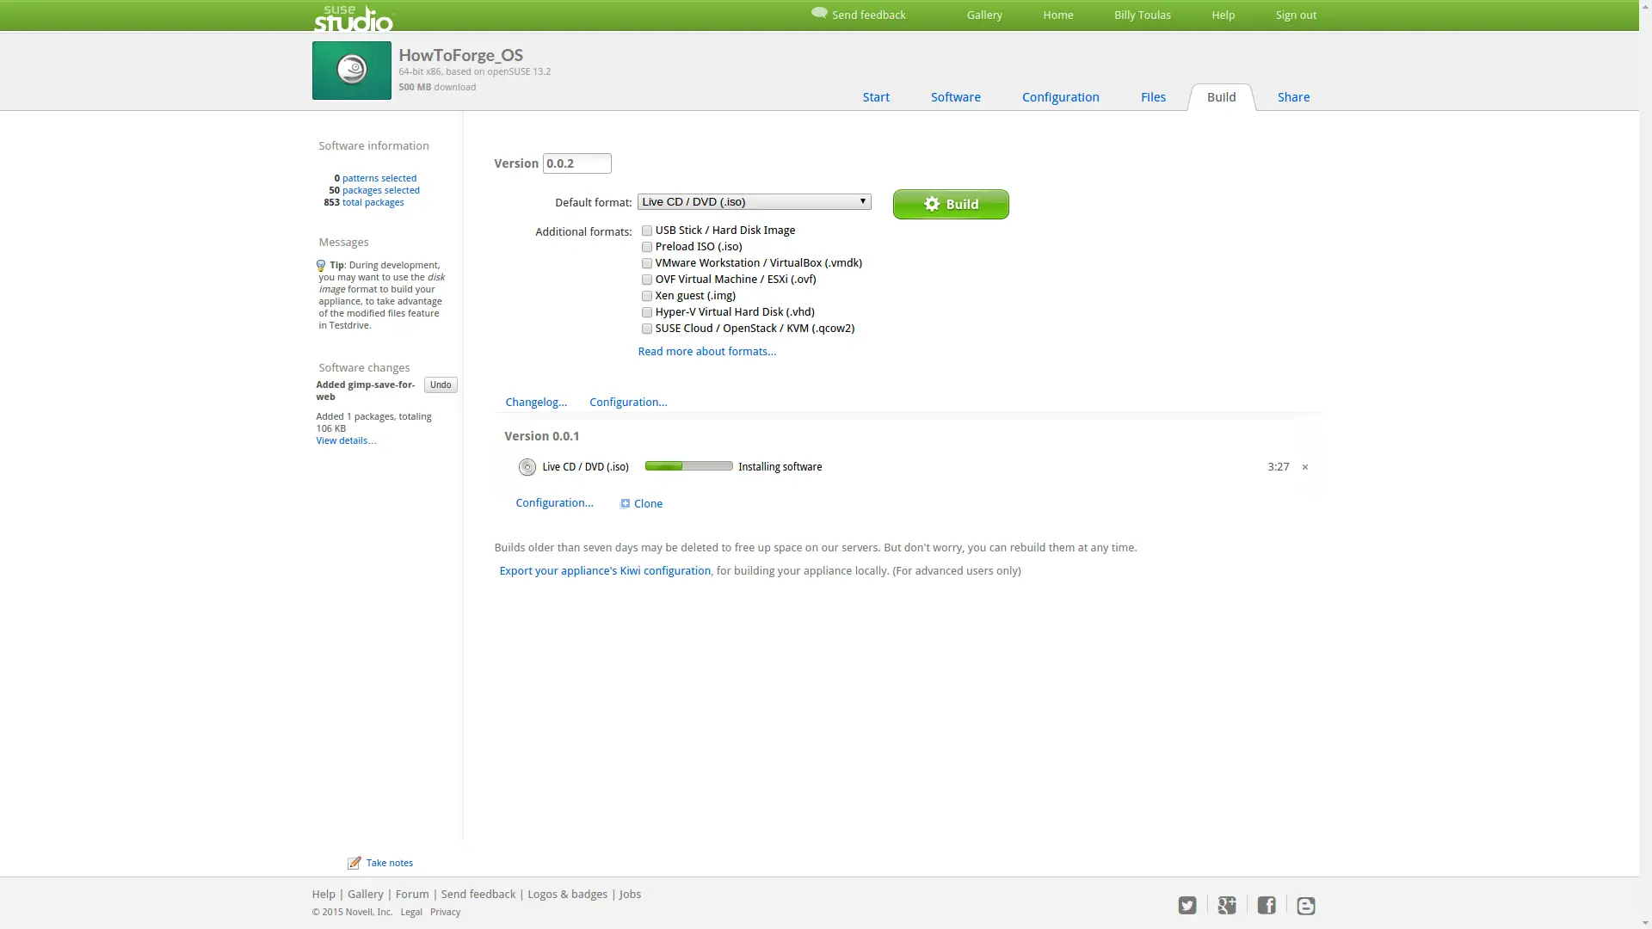Expand View details... under Software changes
The height and width of the screenshot is (929, 1652).
point(346,440)
